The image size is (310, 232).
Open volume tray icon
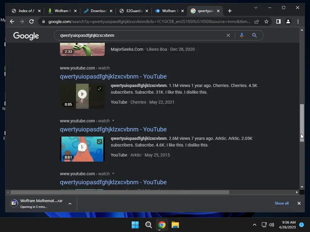click(x=272, y=225)
